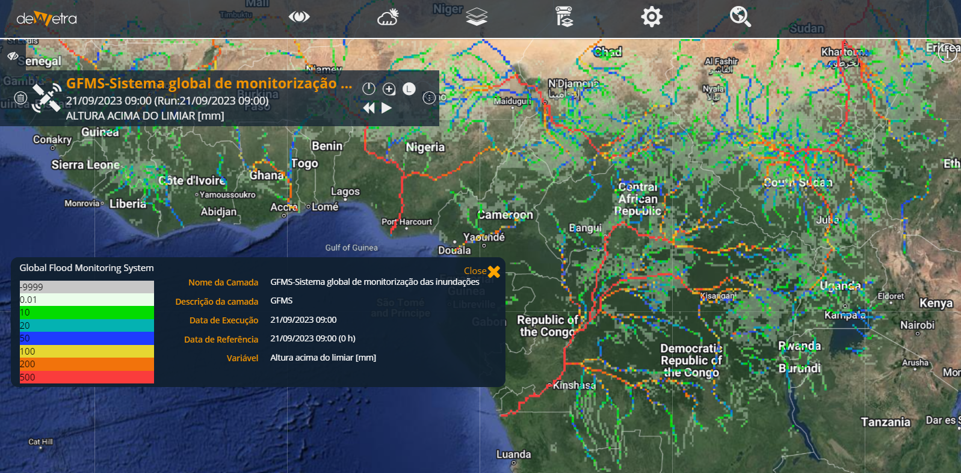Open the weather forecast cloud menu
The height and width of the screenshot is (473, 961).
(x=388, y=17)
